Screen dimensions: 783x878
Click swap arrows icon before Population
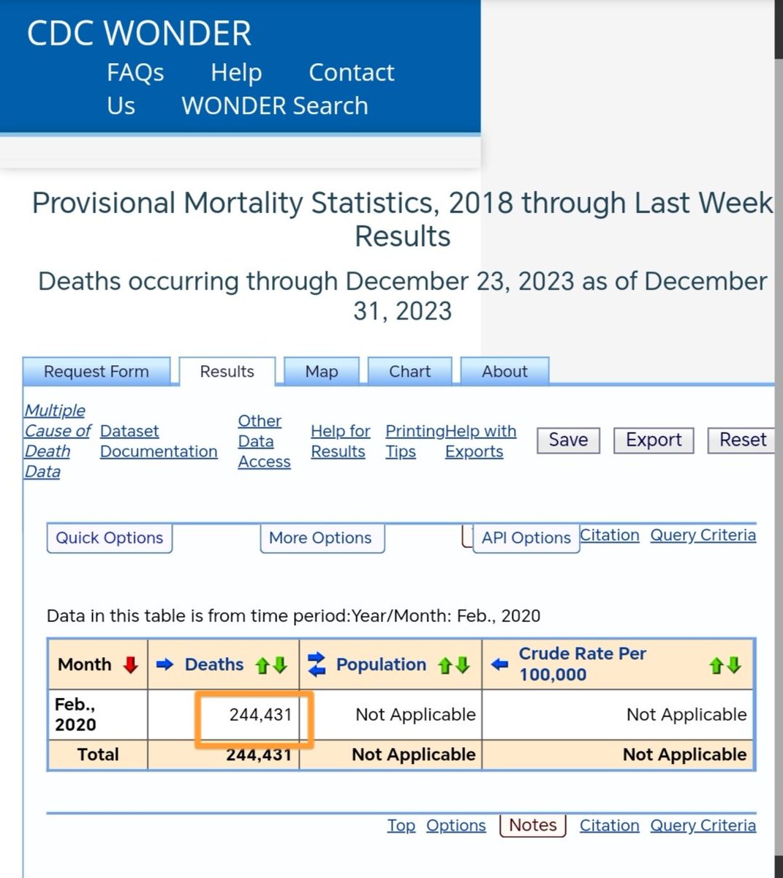point(317,664)
